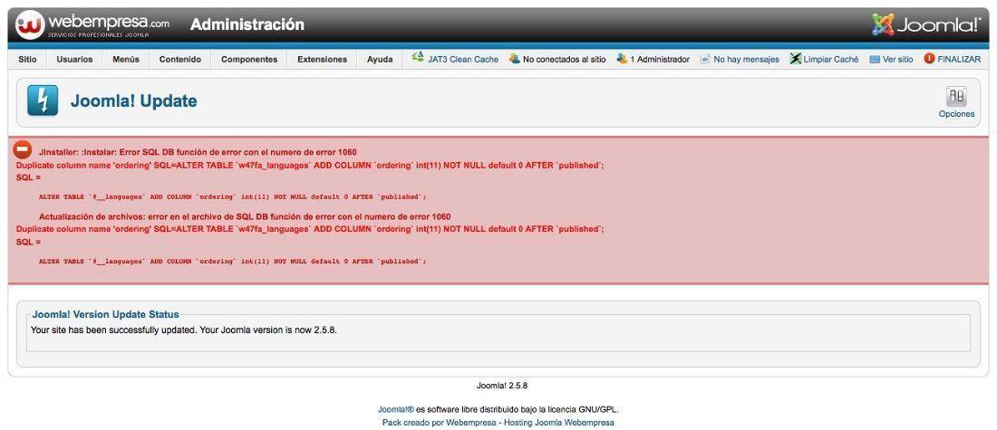
Task: Click the red error stop icon
Action: (23, 150)
